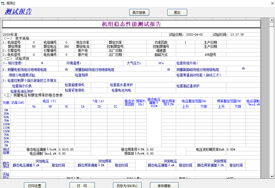Open 打印设置 print settings
The width and height of the screenshot is (275, 188).
point(35,186)
